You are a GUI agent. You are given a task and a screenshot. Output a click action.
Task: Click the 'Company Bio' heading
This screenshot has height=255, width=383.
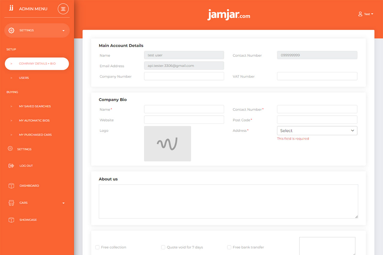point(113,100)
